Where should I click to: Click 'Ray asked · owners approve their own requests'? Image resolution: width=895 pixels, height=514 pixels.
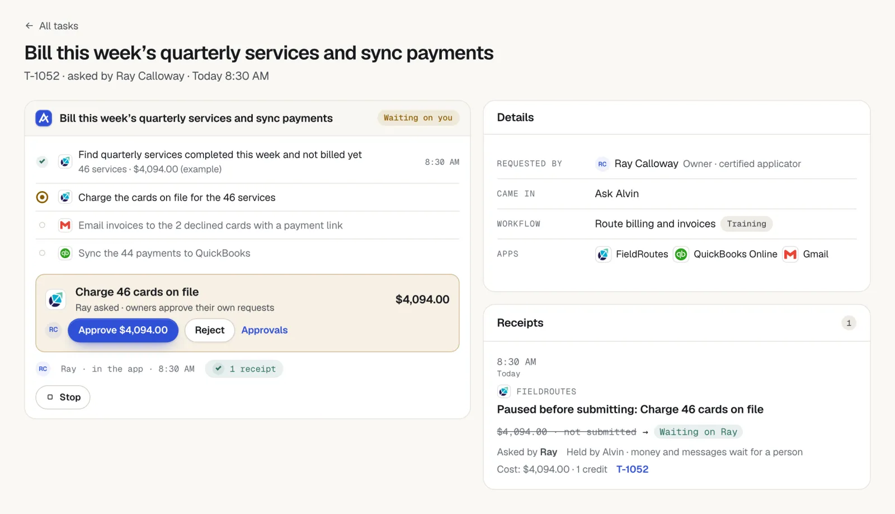click(x=175, y=308)
